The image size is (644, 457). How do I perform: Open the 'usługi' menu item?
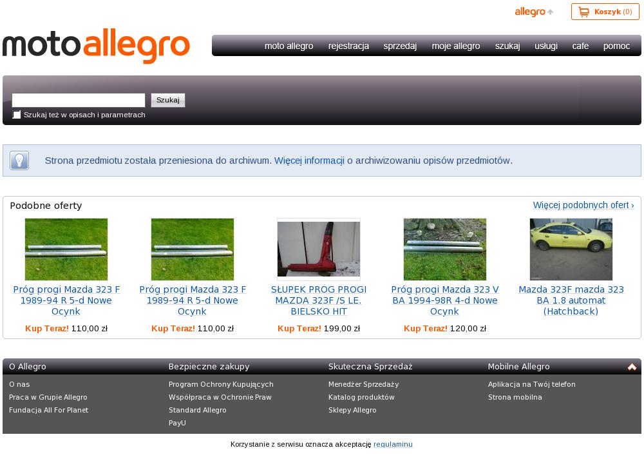click(546, 46)
